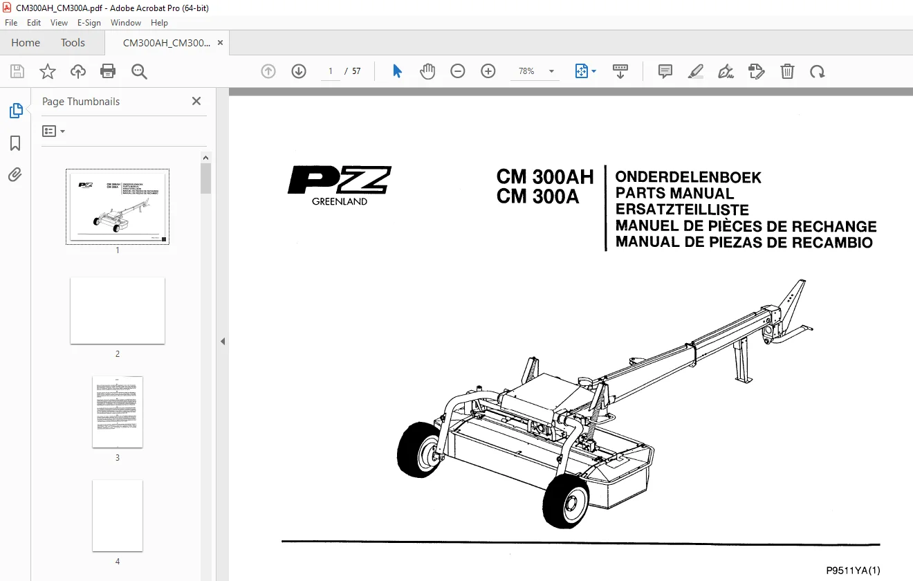
Task: Open the edit PDF stamp tool
Action: [757, 71]
